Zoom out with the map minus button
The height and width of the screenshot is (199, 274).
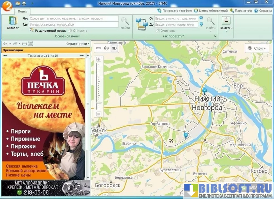99,114
